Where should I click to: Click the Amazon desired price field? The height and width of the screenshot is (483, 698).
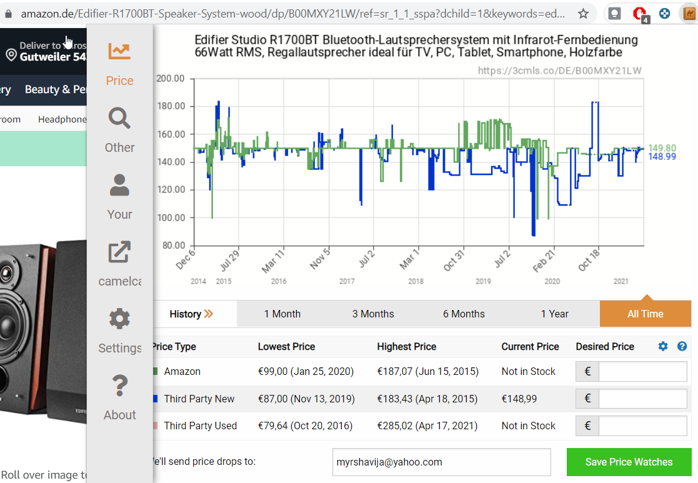(x=642, y=371)
